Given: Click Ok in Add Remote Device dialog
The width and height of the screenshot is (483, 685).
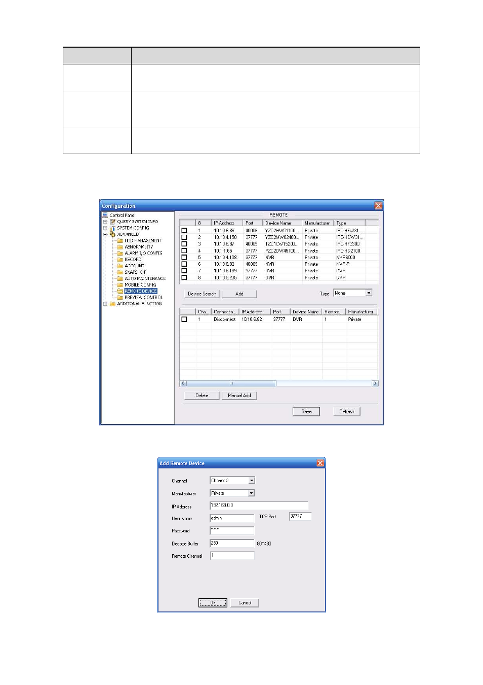Looking at the screenshot, I should pyautogui.click(x=213, y=602).
